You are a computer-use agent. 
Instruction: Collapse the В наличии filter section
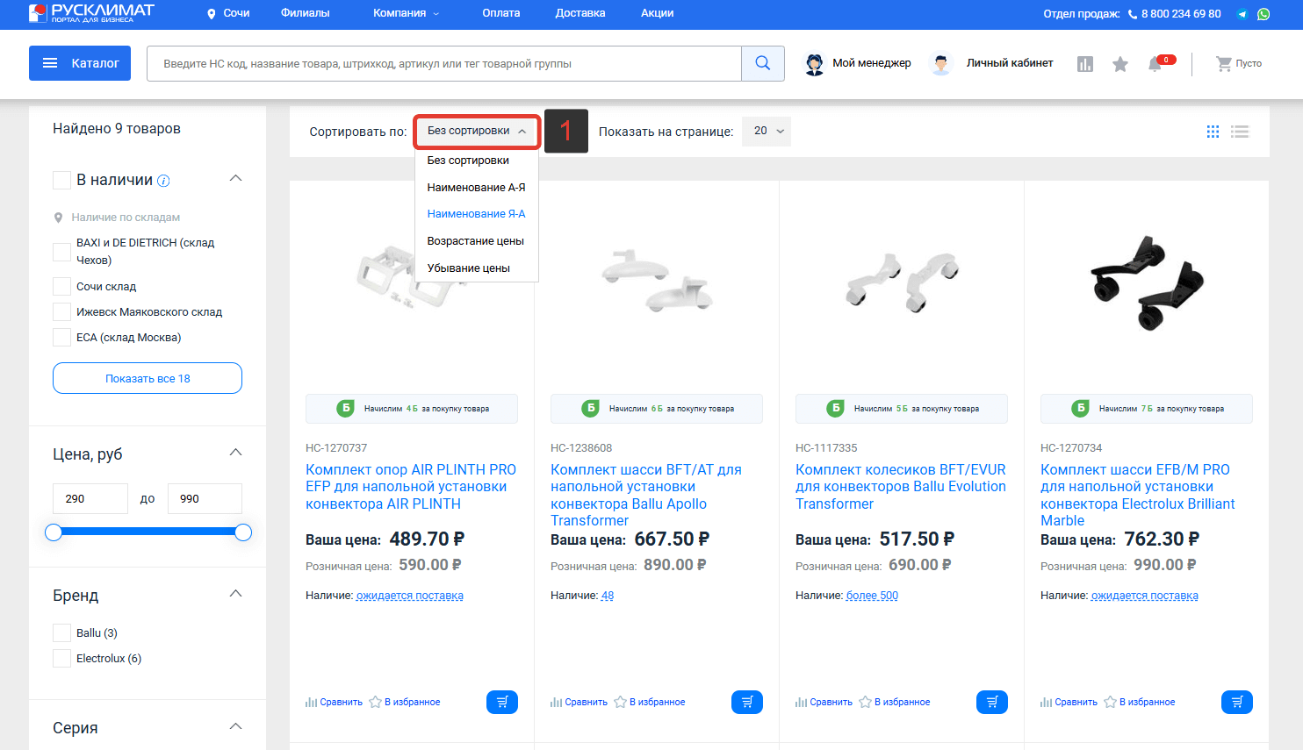(x=235, y=178)
